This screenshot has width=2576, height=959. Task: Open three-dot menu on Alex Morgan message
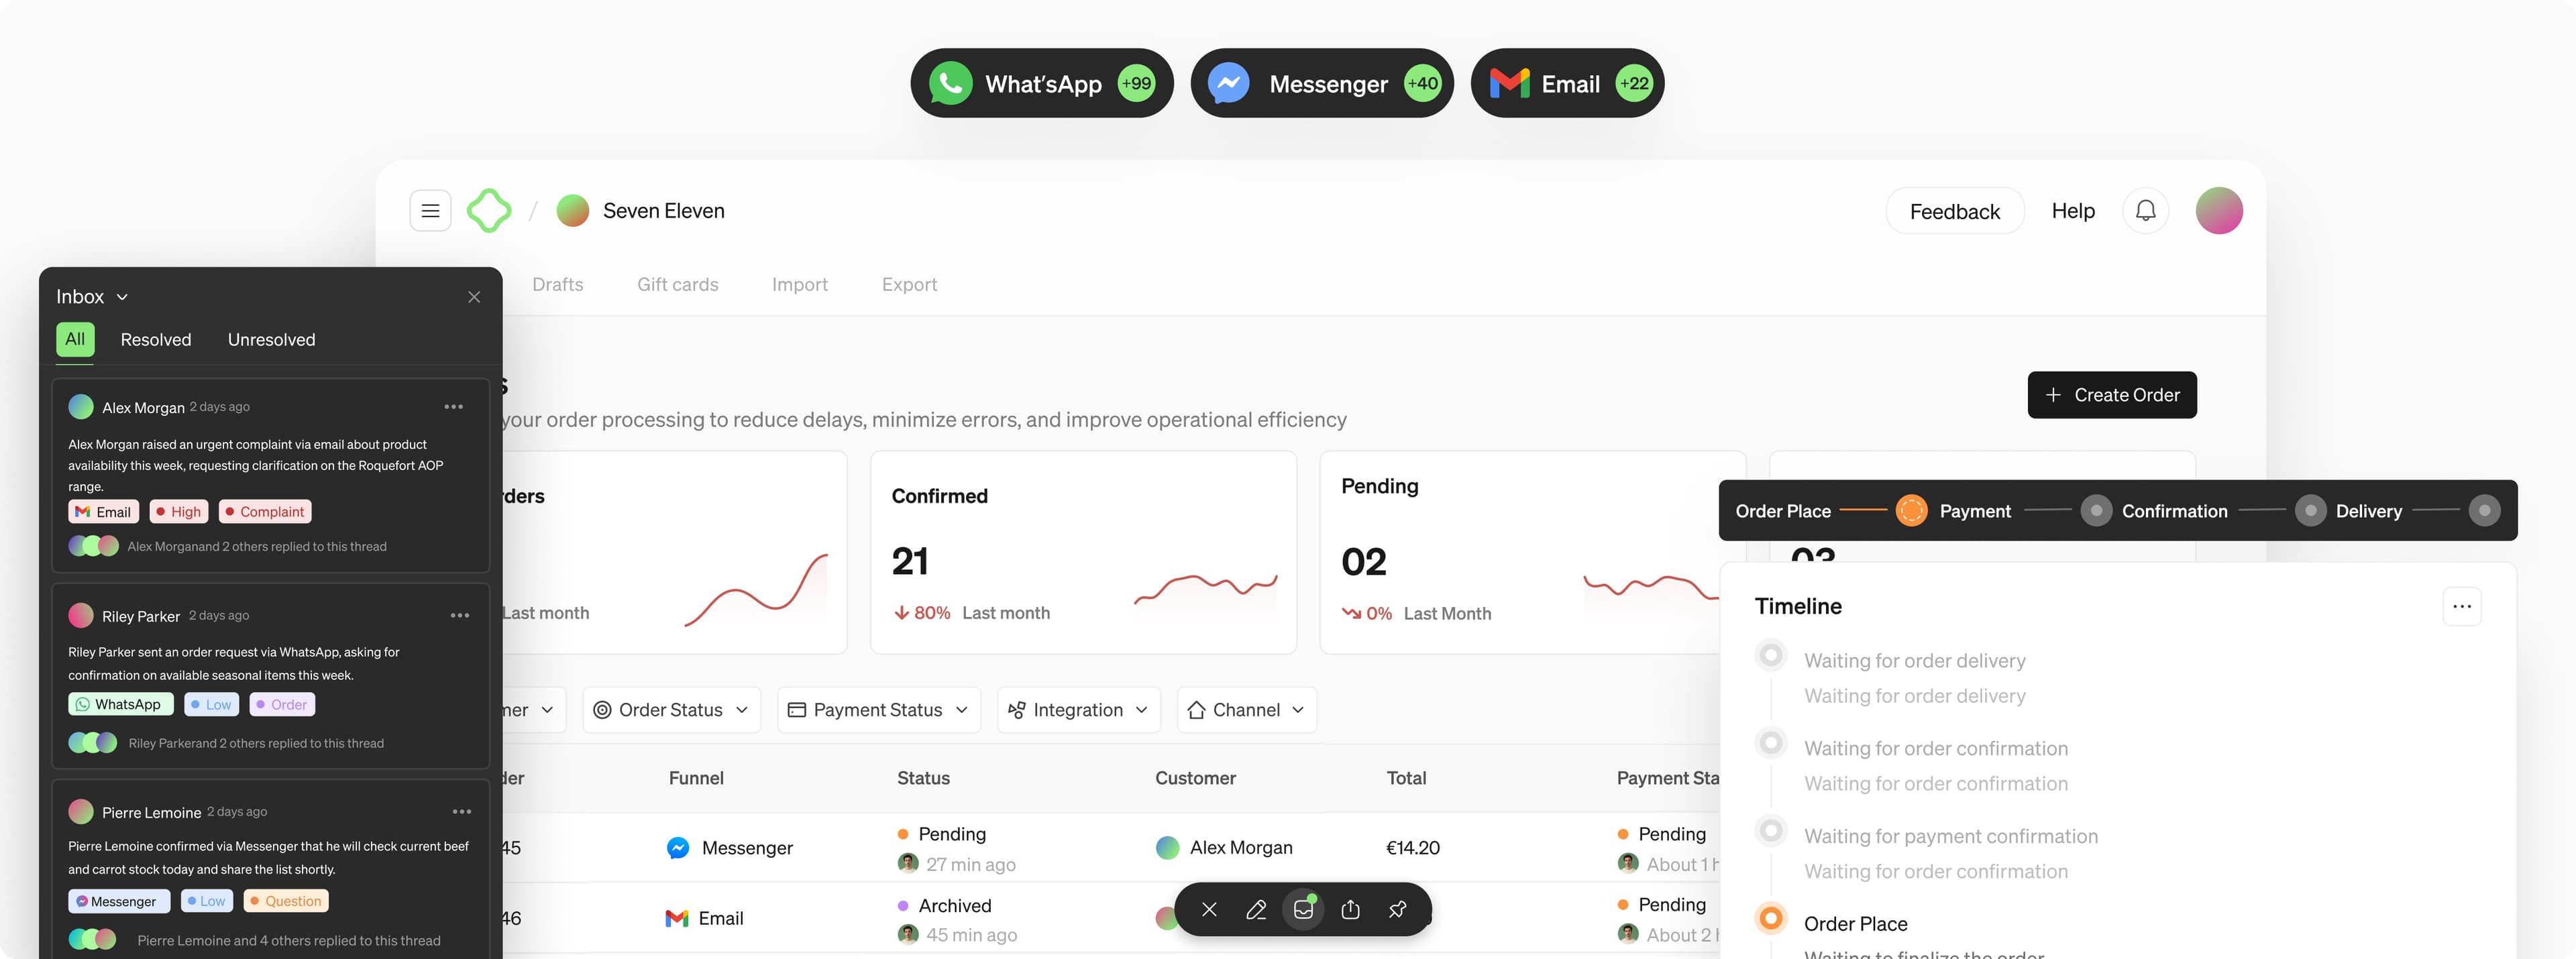pos(453,407)
